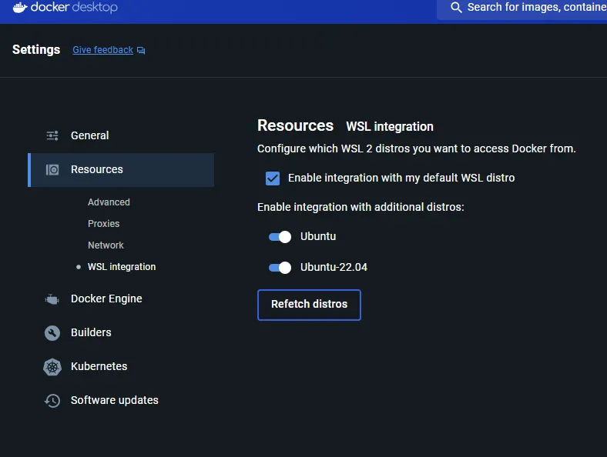This screenshot has height=457, width=607.
Task: Open the Network subsection
Action: (106, 245)
